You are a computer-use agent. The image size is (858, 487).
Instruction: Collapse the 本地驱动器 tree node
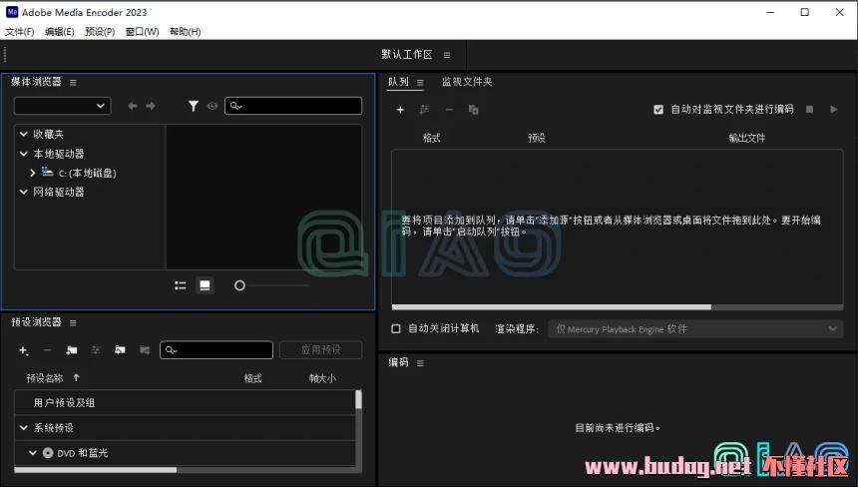click(24, 154)
